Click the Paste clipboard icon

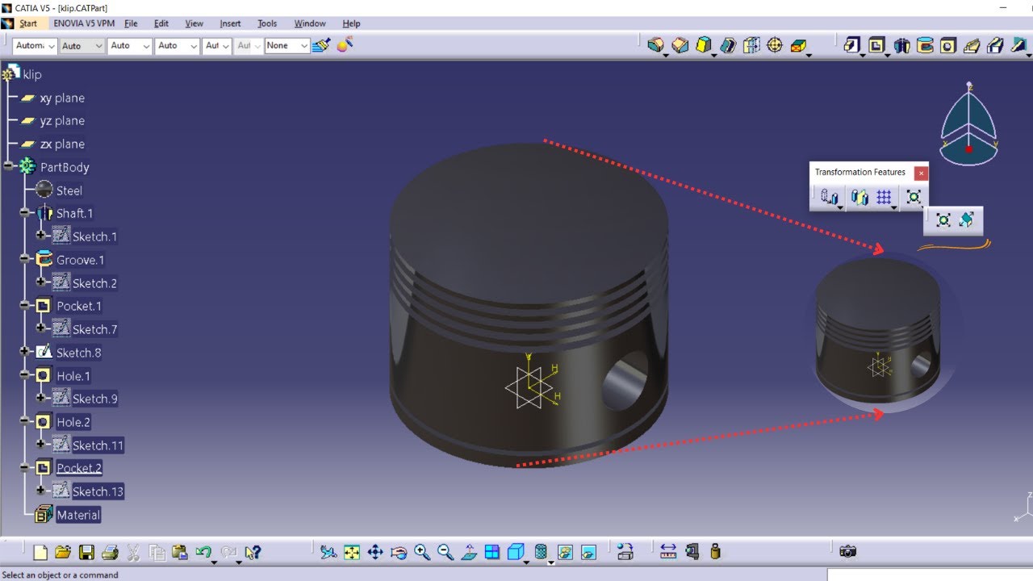tap(180, 552)
